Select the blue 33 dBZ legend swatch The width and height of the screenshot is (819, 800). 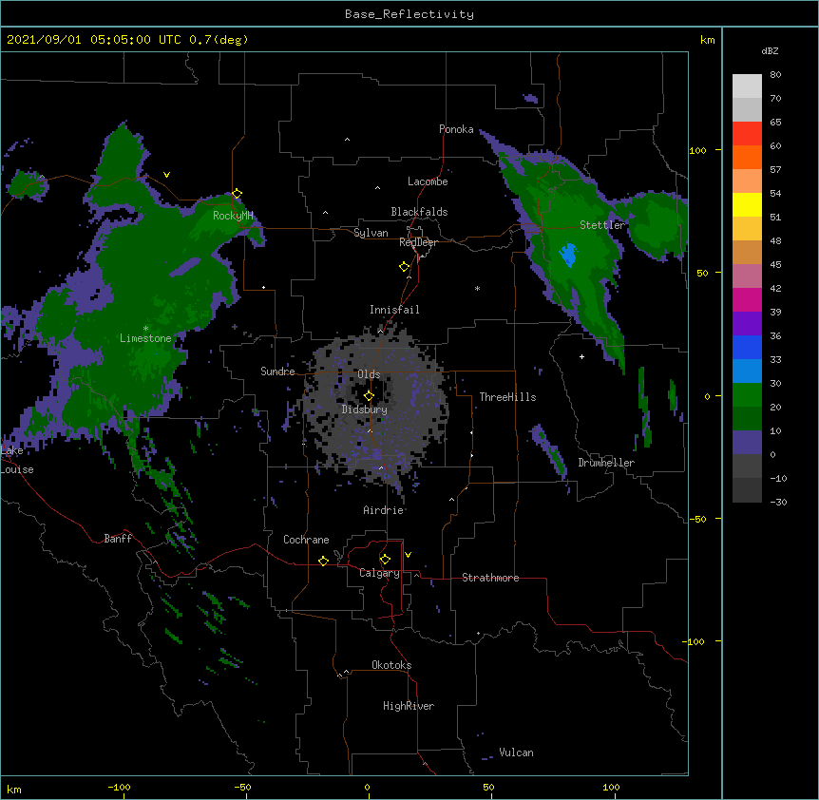[747, 347]
